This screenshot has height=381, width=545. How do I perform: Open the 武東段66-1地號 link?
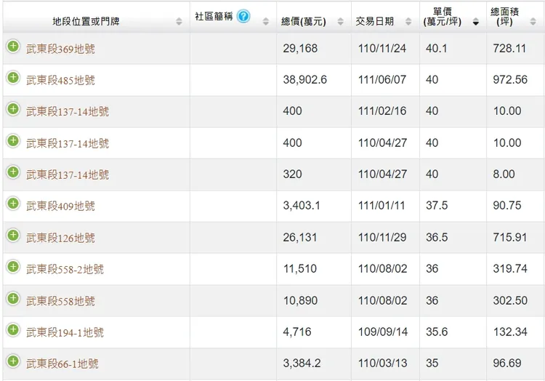point(62,364)
